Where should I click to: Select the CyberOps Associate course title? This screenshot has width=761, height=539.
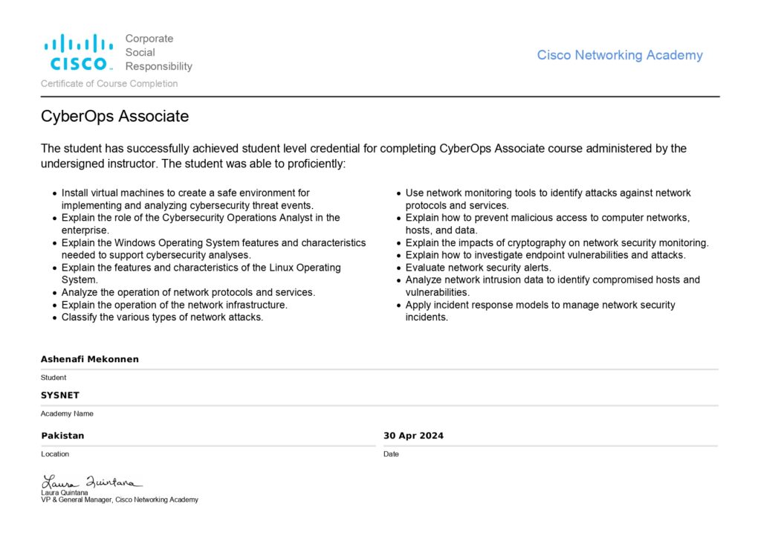click(114, 117)
